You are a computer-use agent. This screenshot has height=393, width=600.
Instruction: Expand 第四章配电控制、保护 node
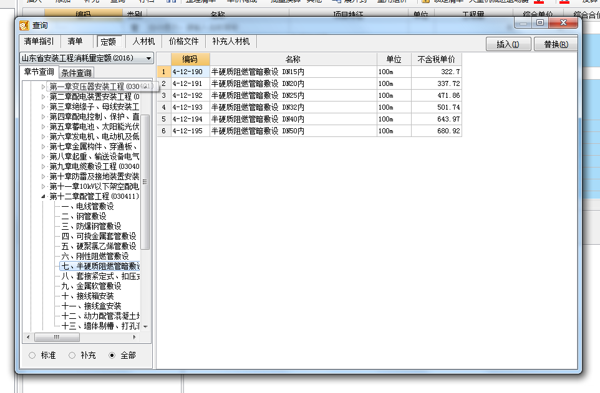click(x=43, y=116)
